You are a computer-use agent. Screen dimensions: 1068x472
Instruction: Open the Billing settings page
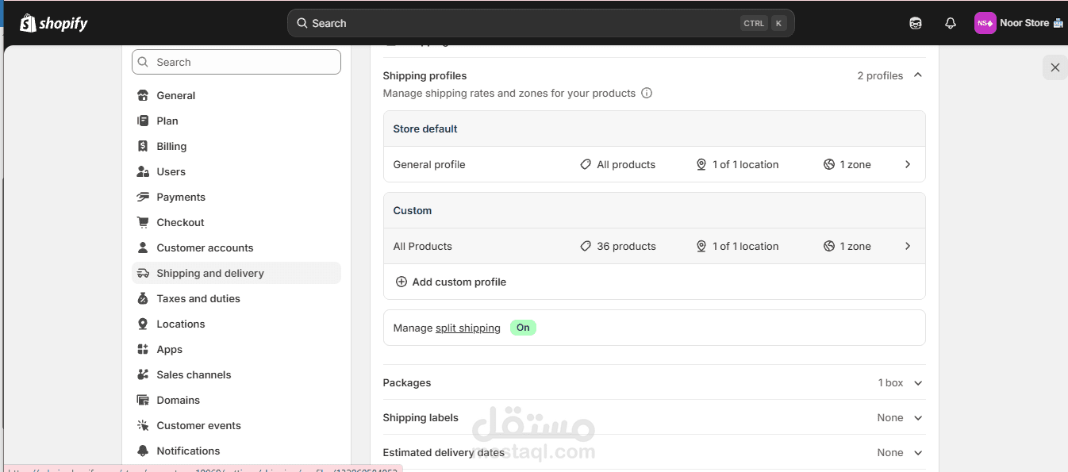coord(236,146)
